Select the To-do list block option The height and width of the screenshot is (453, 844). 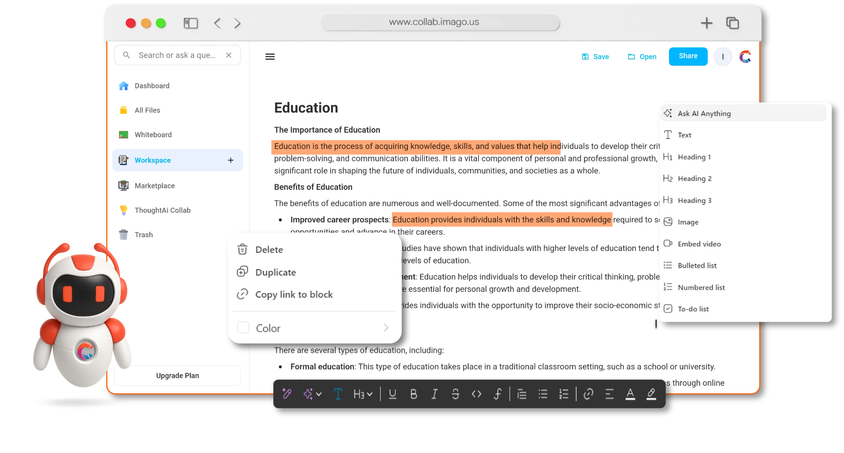point(693,309)
